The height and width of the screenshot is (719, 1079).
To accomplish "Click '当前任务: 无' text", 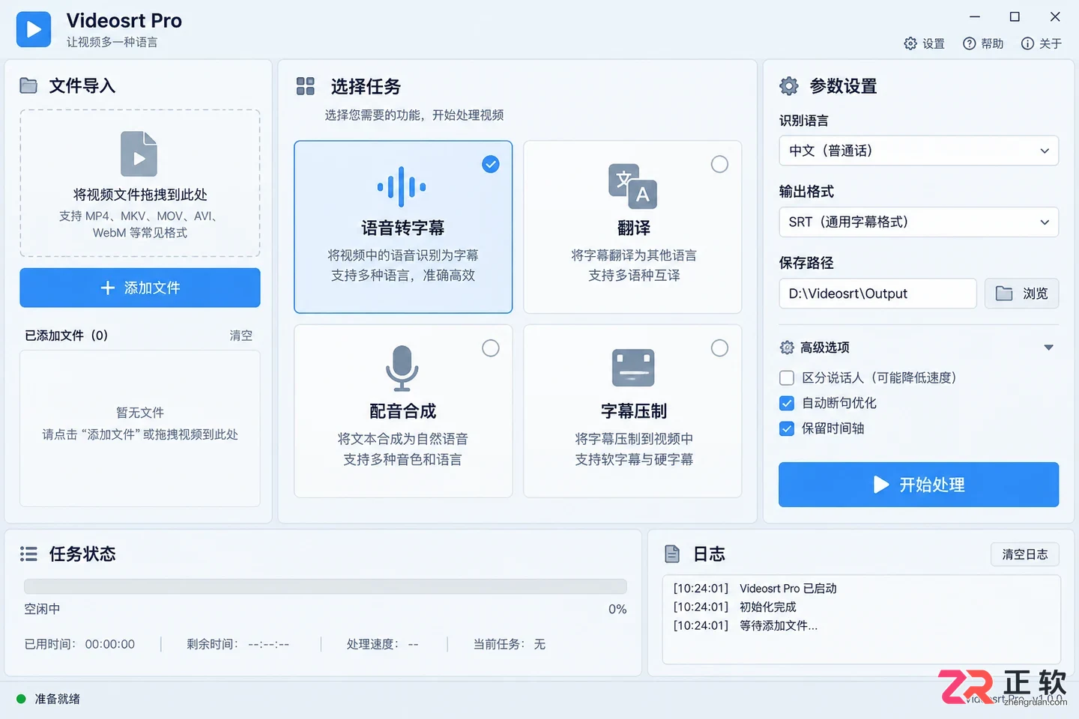I will click(510, 644).
